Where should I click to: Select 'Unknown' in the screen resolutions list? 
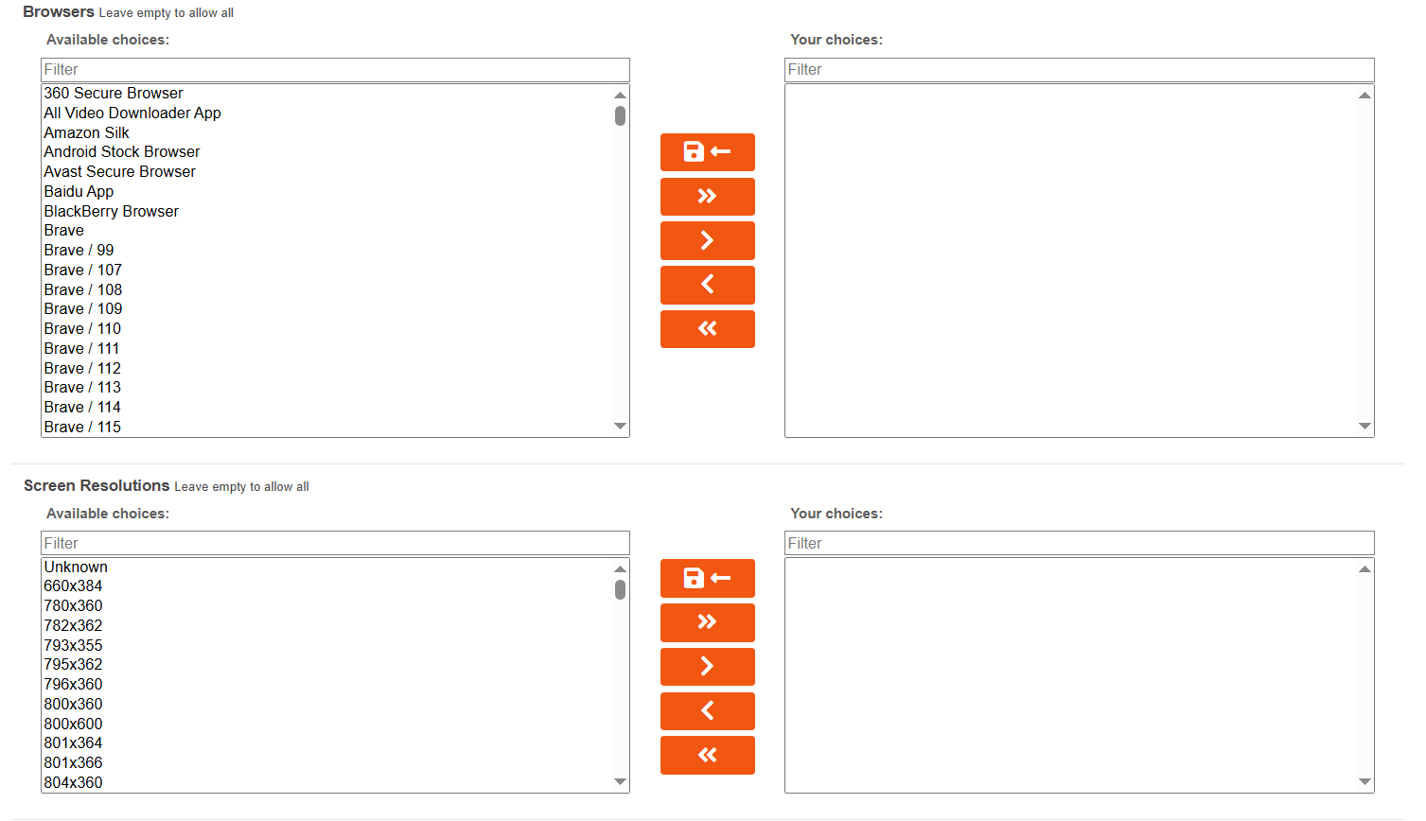(327, 568)
